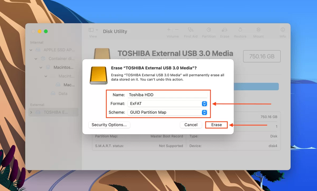Click the Restore toolbar icon

240,30
